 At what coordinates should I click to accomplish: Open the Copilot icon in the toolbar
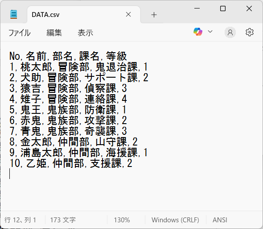pos(198,32)
